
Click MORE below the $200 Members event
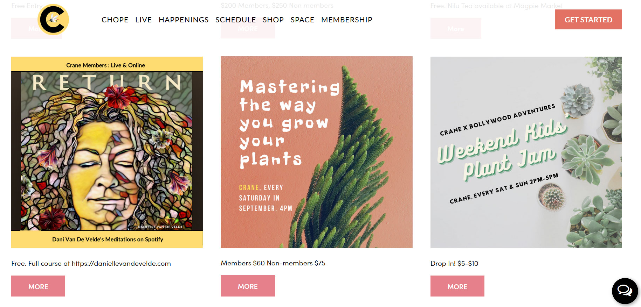247,29
